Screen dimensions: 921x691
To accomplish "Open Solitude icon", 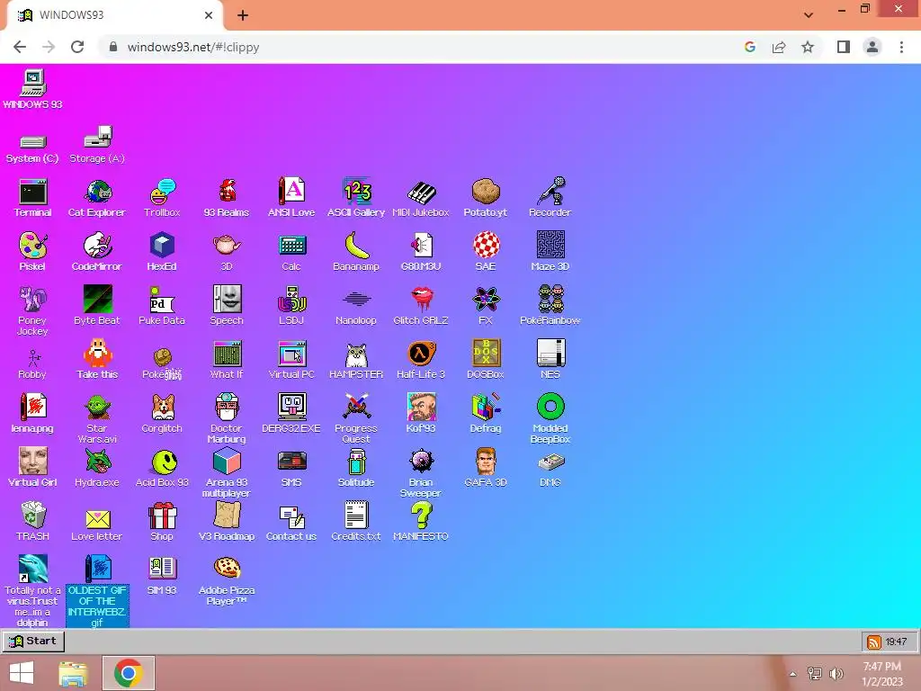I will (x=356, y=462).
